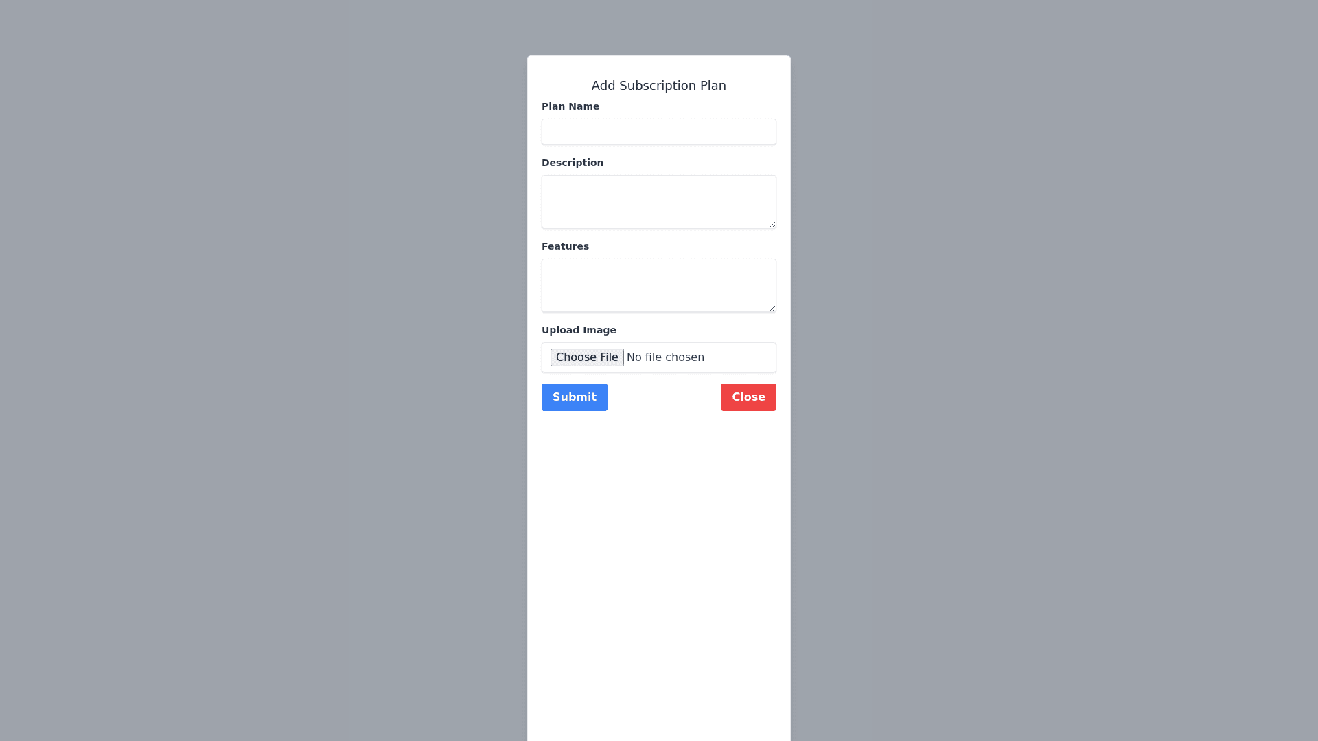Click the gray backdrop right of dialog
Viewport: 1318px width, 741px height.
tap(1054, 370)
